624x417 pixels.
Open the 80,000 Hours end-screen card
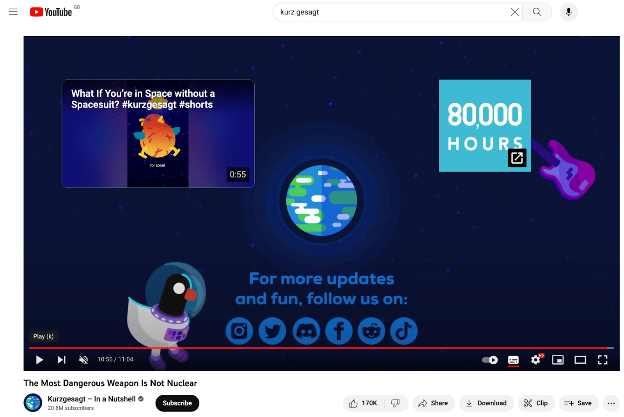(x=485, y=125)
